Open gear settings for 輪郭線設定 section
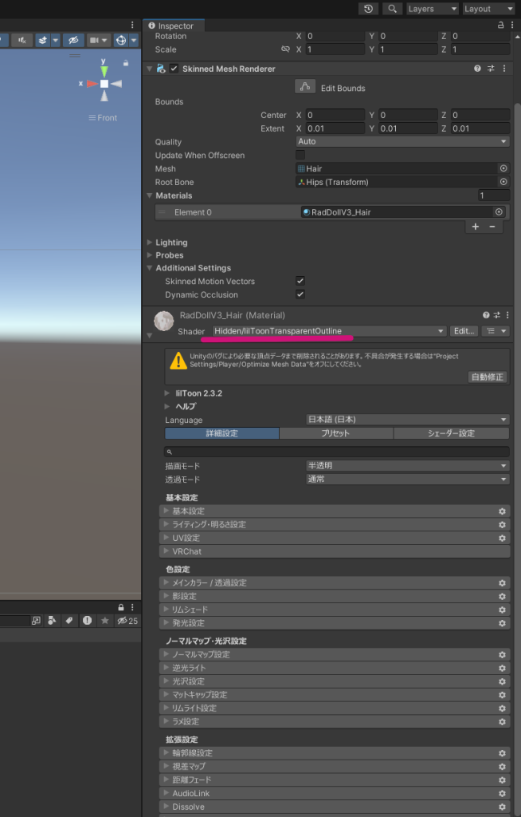Screen dimensions: 521x817 tap(502, 753)
